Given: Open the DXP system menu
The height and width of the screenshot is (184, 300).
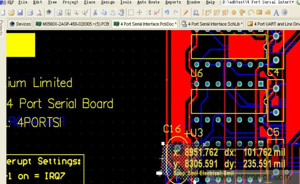Looking at the screenshot, I should (x=10, y=2).
